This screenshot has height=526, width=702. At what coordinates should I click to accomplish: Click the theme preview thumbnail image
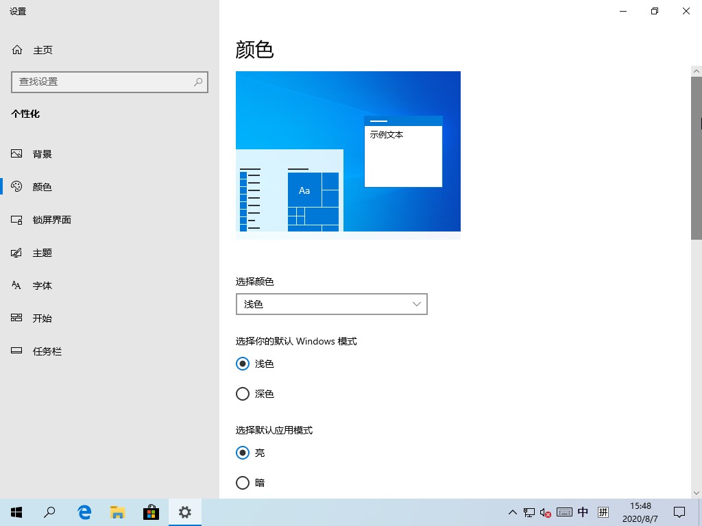coord(348,151)
